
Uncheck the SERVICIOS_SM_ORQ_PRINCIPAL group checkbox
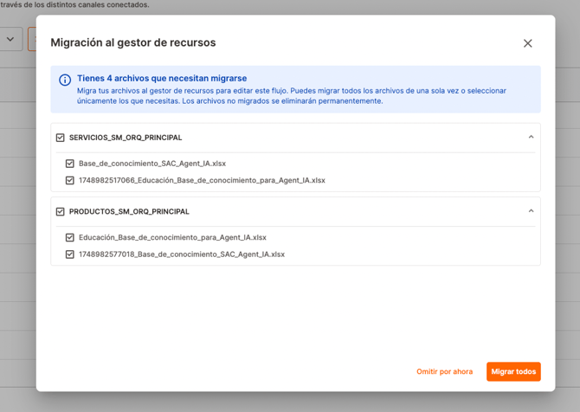61,138
